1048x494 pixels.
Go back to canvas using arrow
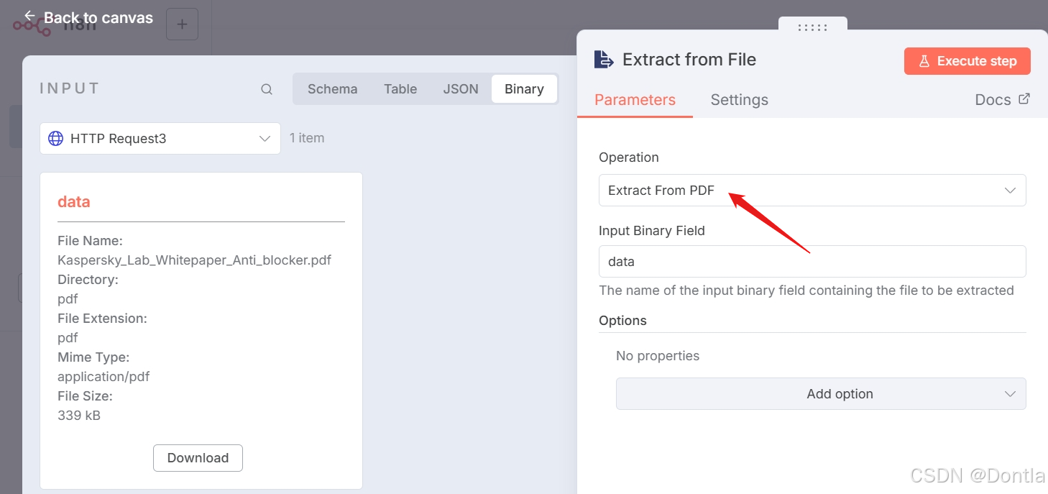point(29,16)
